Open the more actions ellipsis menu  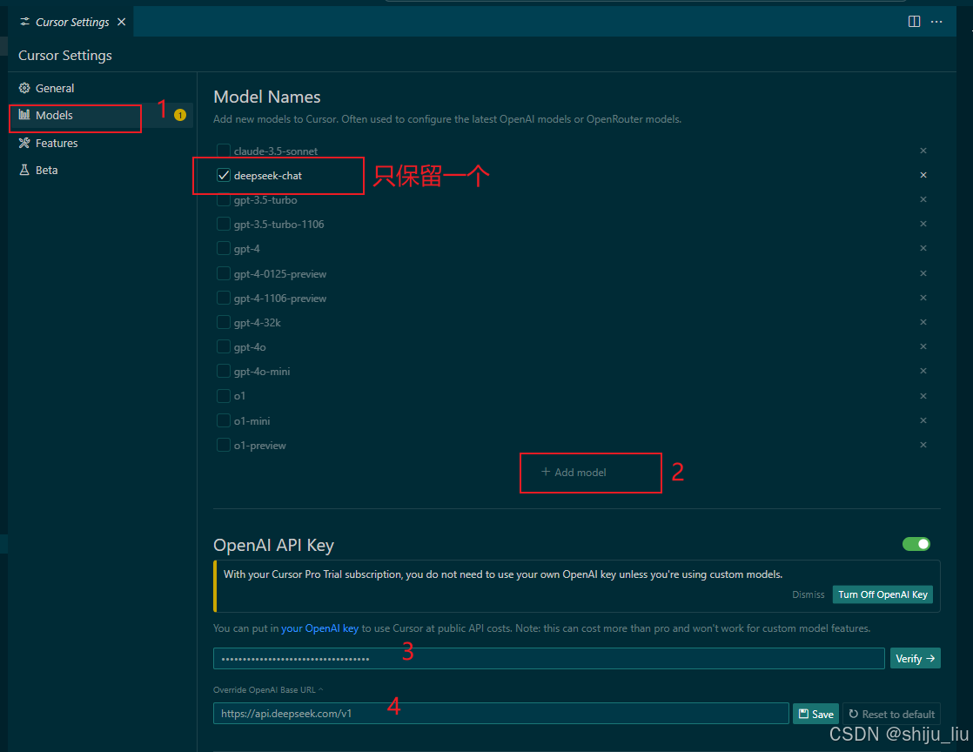936,22
